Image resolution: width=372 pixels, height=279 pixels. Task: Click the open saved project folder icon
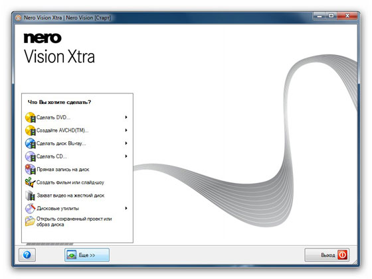[x=31, y=221]
